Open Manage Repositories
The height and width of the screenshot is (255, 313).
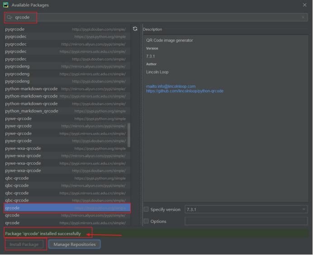click(75, 244)
